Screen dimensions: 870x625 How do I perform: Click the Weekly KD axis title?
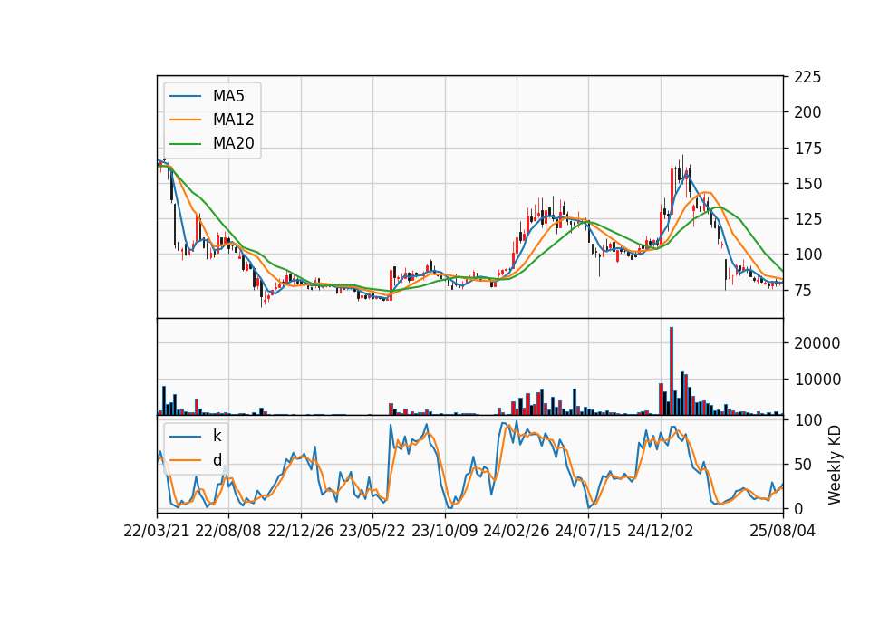[x=835, y=465]
